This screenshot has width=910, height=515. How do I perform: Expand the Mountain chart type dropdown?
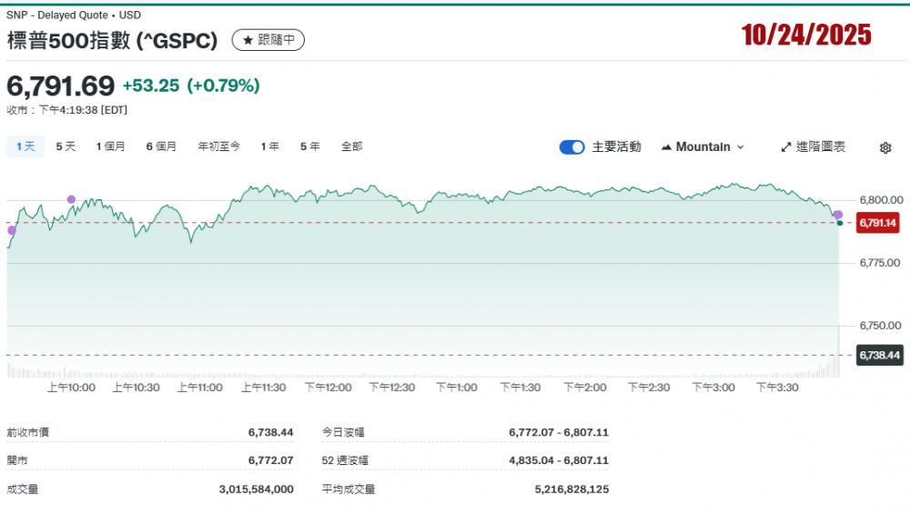703,147
